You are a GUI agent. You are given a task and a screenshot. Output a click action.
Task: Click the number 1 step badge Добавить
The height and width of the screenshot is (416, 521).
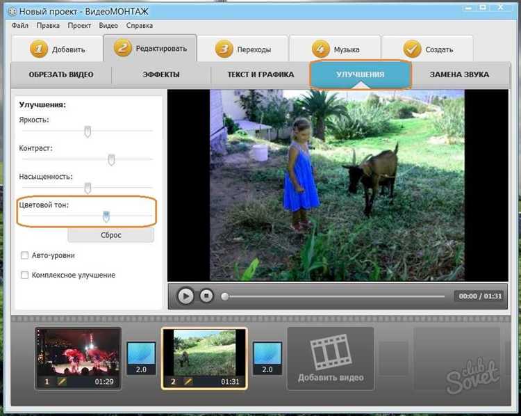tap(39, 49)
